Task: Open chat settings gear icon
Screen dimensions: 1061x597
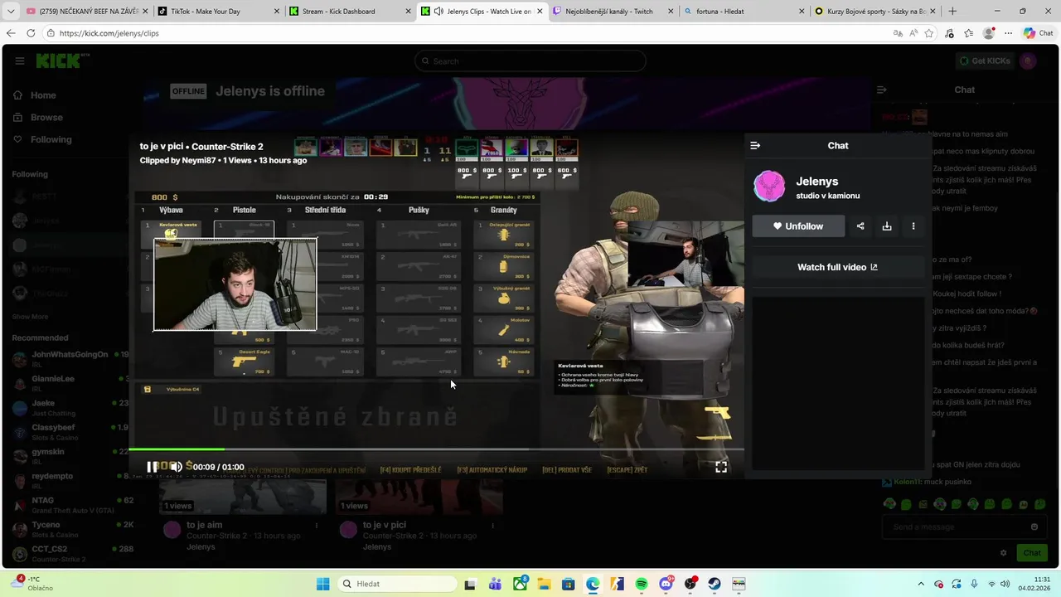Action: pos(1003,552)
